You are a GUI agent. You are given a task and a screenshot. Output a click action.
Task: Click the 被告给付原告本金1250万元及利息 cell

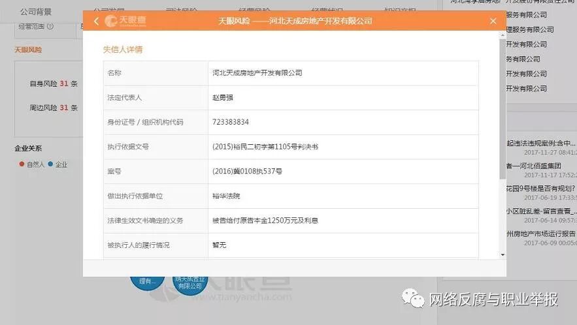coord(343,221)
